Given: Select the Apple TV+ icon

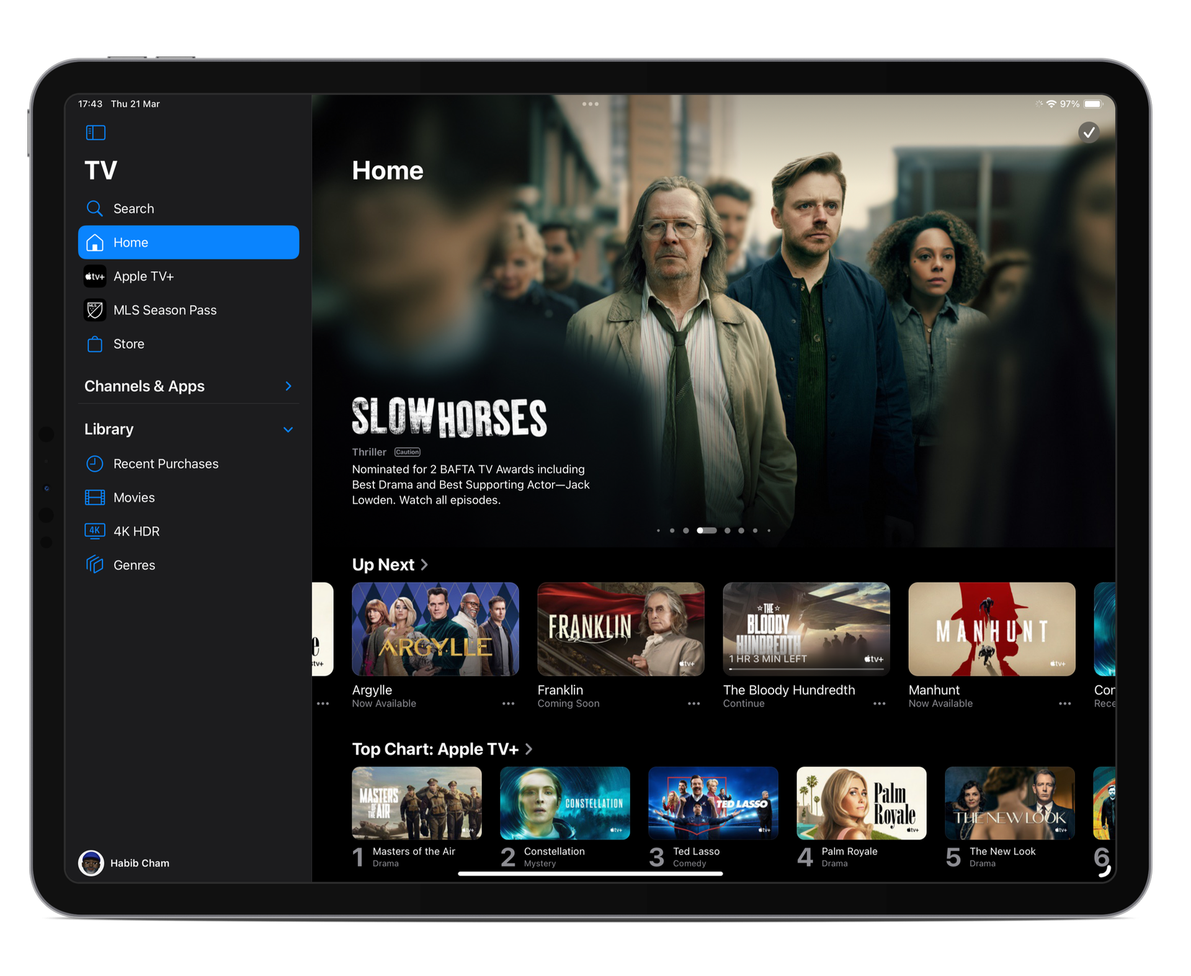Looking at the screenshot, I should coord(94,276).
